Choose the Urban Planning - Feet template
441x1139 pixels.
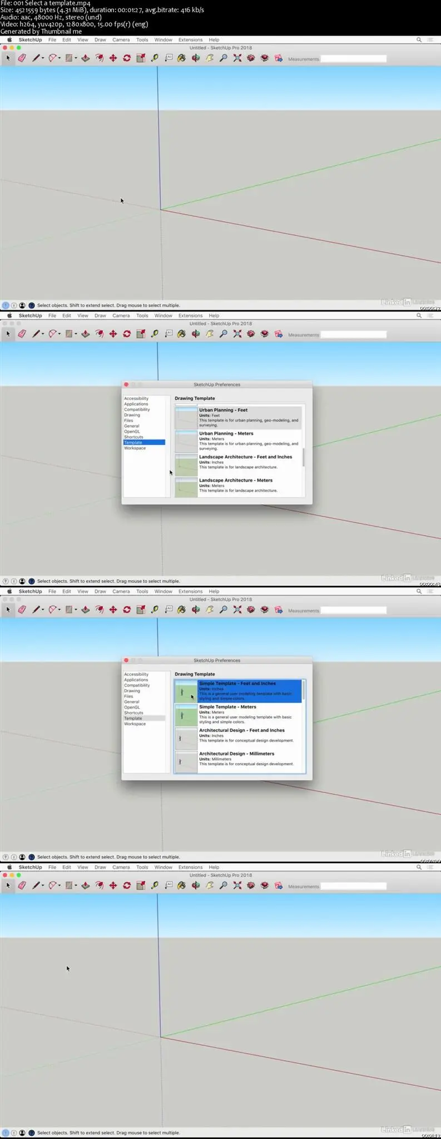click(239, 417)
